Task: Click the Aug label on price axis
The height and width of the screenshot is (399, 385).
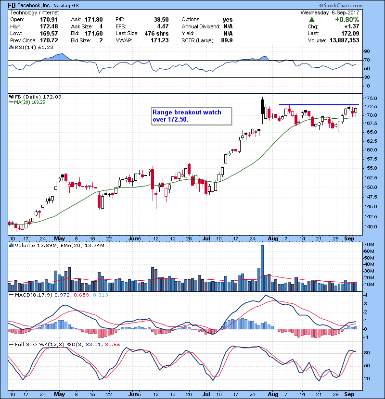Action: coord(273,239)
